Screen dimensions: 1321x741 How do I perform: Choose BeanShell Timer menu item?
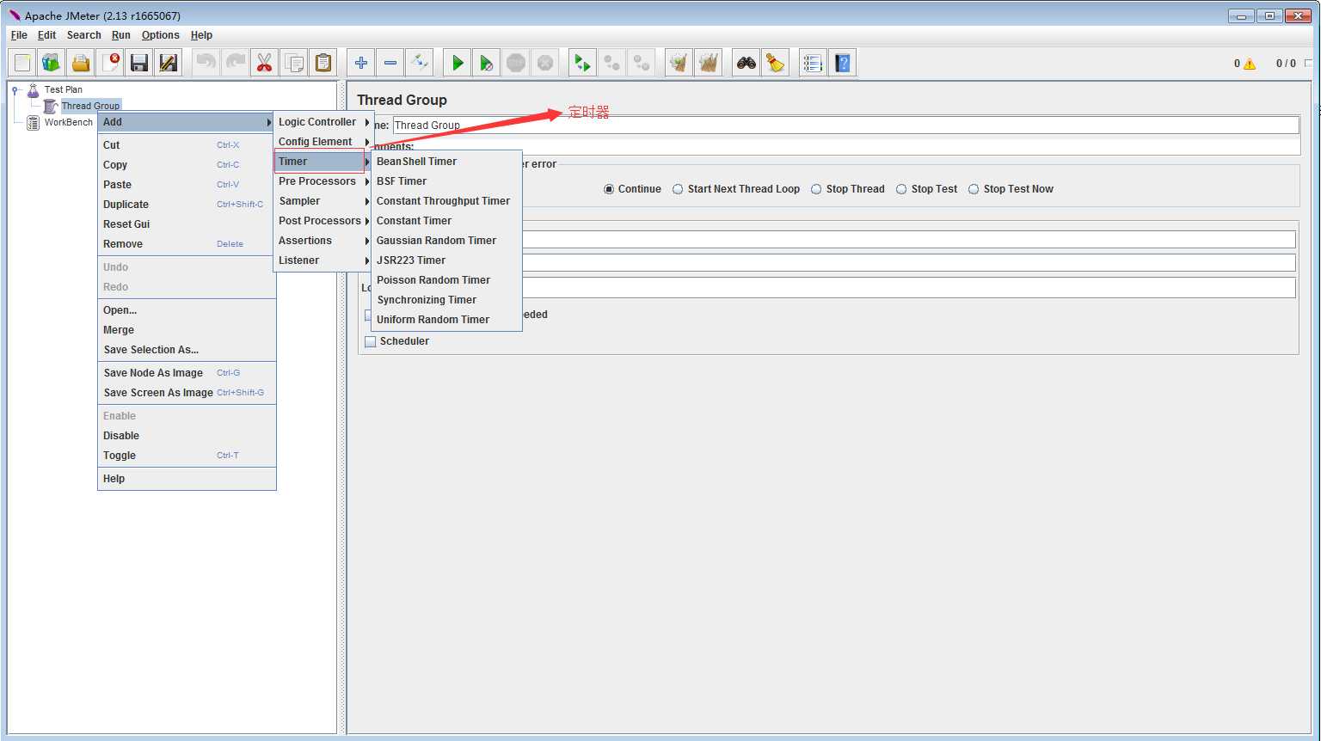pos(446,162)
